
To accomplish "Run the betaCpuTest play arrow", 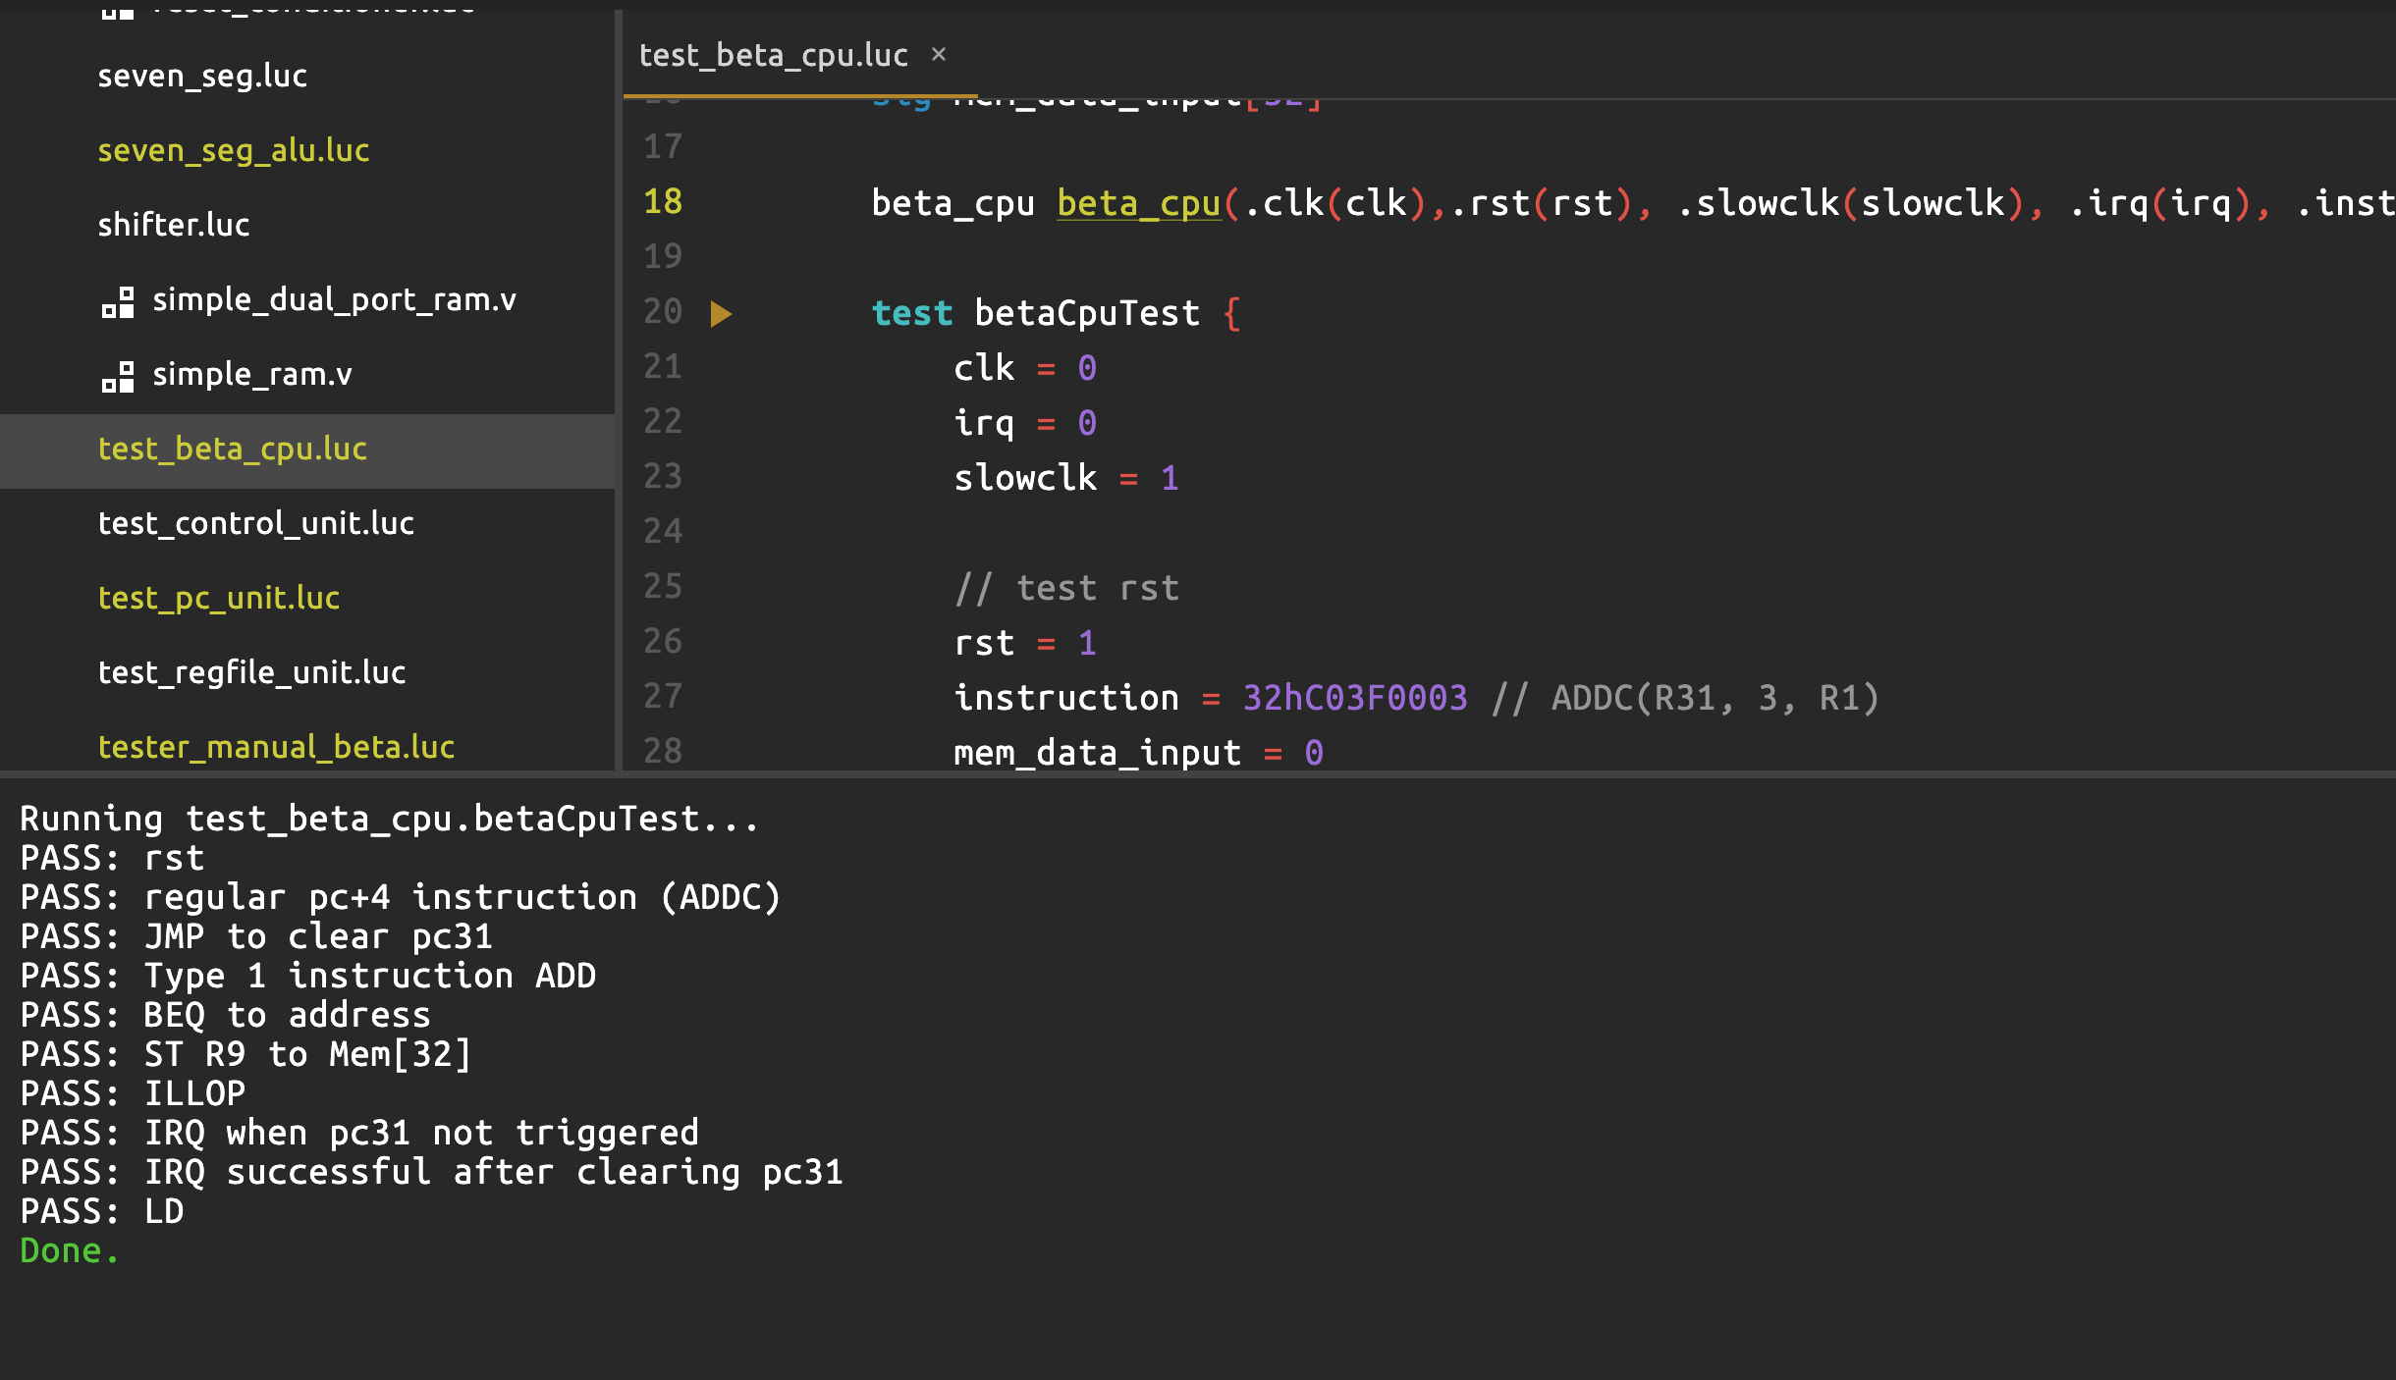I will pos(721,313).
